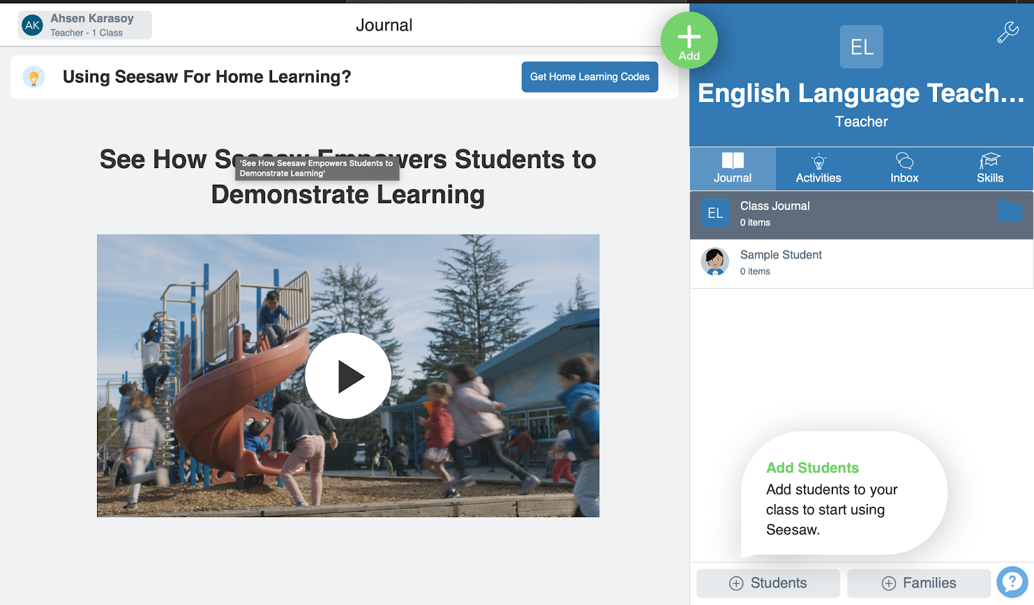This screenshot has height=605, width=1034.
Task: Click the EL class icon in header
Action: point(861,47)
